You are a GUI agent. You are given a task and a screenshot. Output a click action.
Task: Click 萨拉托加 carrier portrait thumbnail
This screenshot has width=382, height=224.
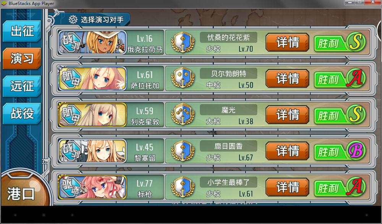[92, 78]
